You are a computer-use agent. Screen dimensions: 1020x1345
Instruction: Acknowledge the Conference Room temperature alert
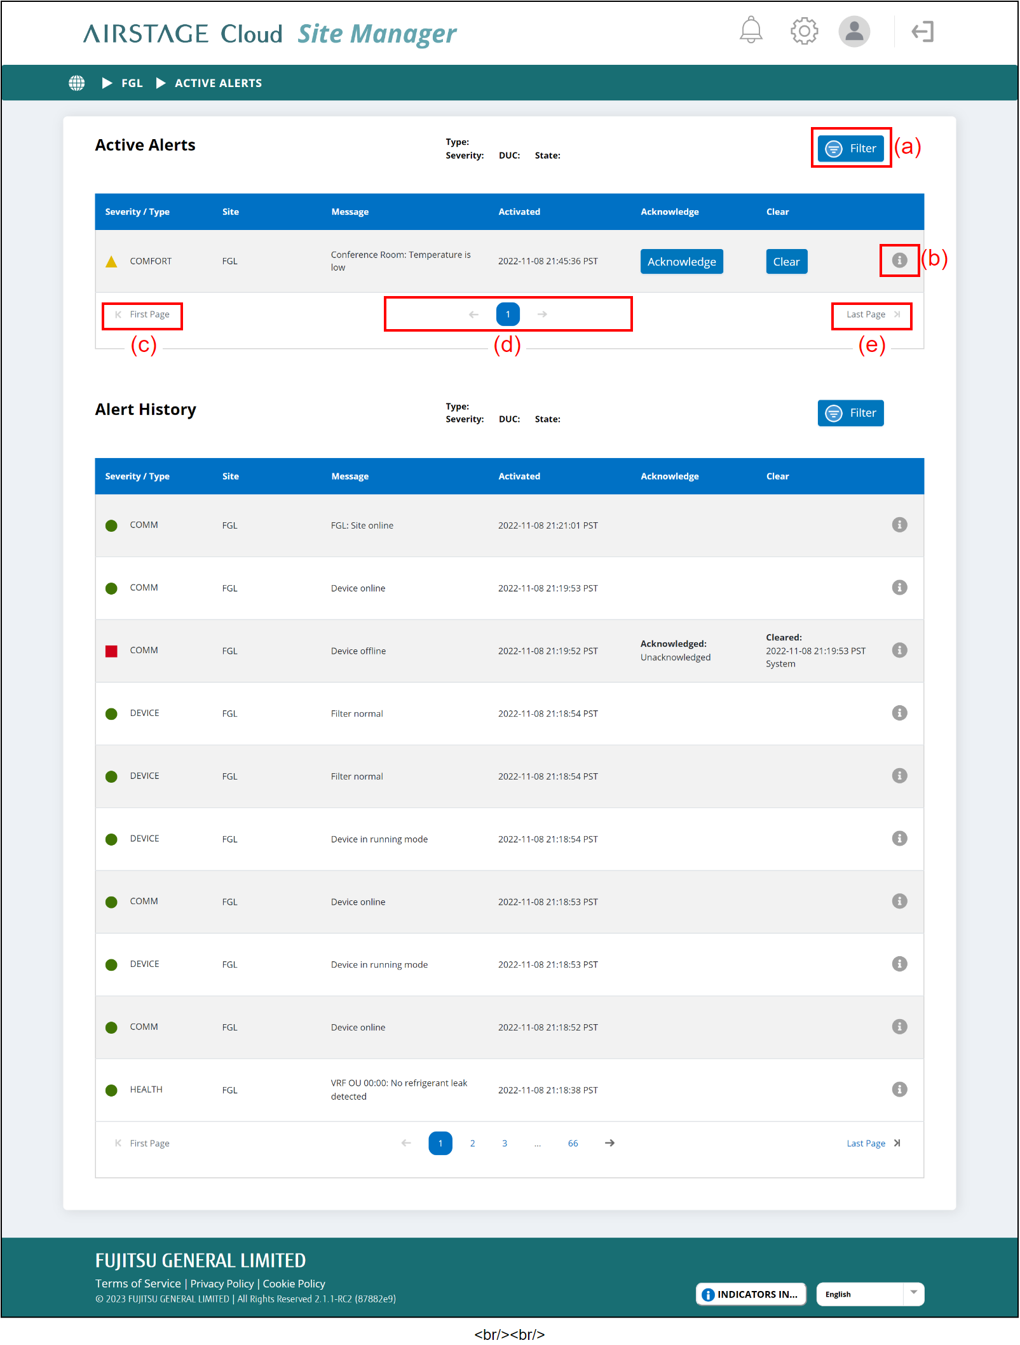pyautogui.click(x=681, y=262)
